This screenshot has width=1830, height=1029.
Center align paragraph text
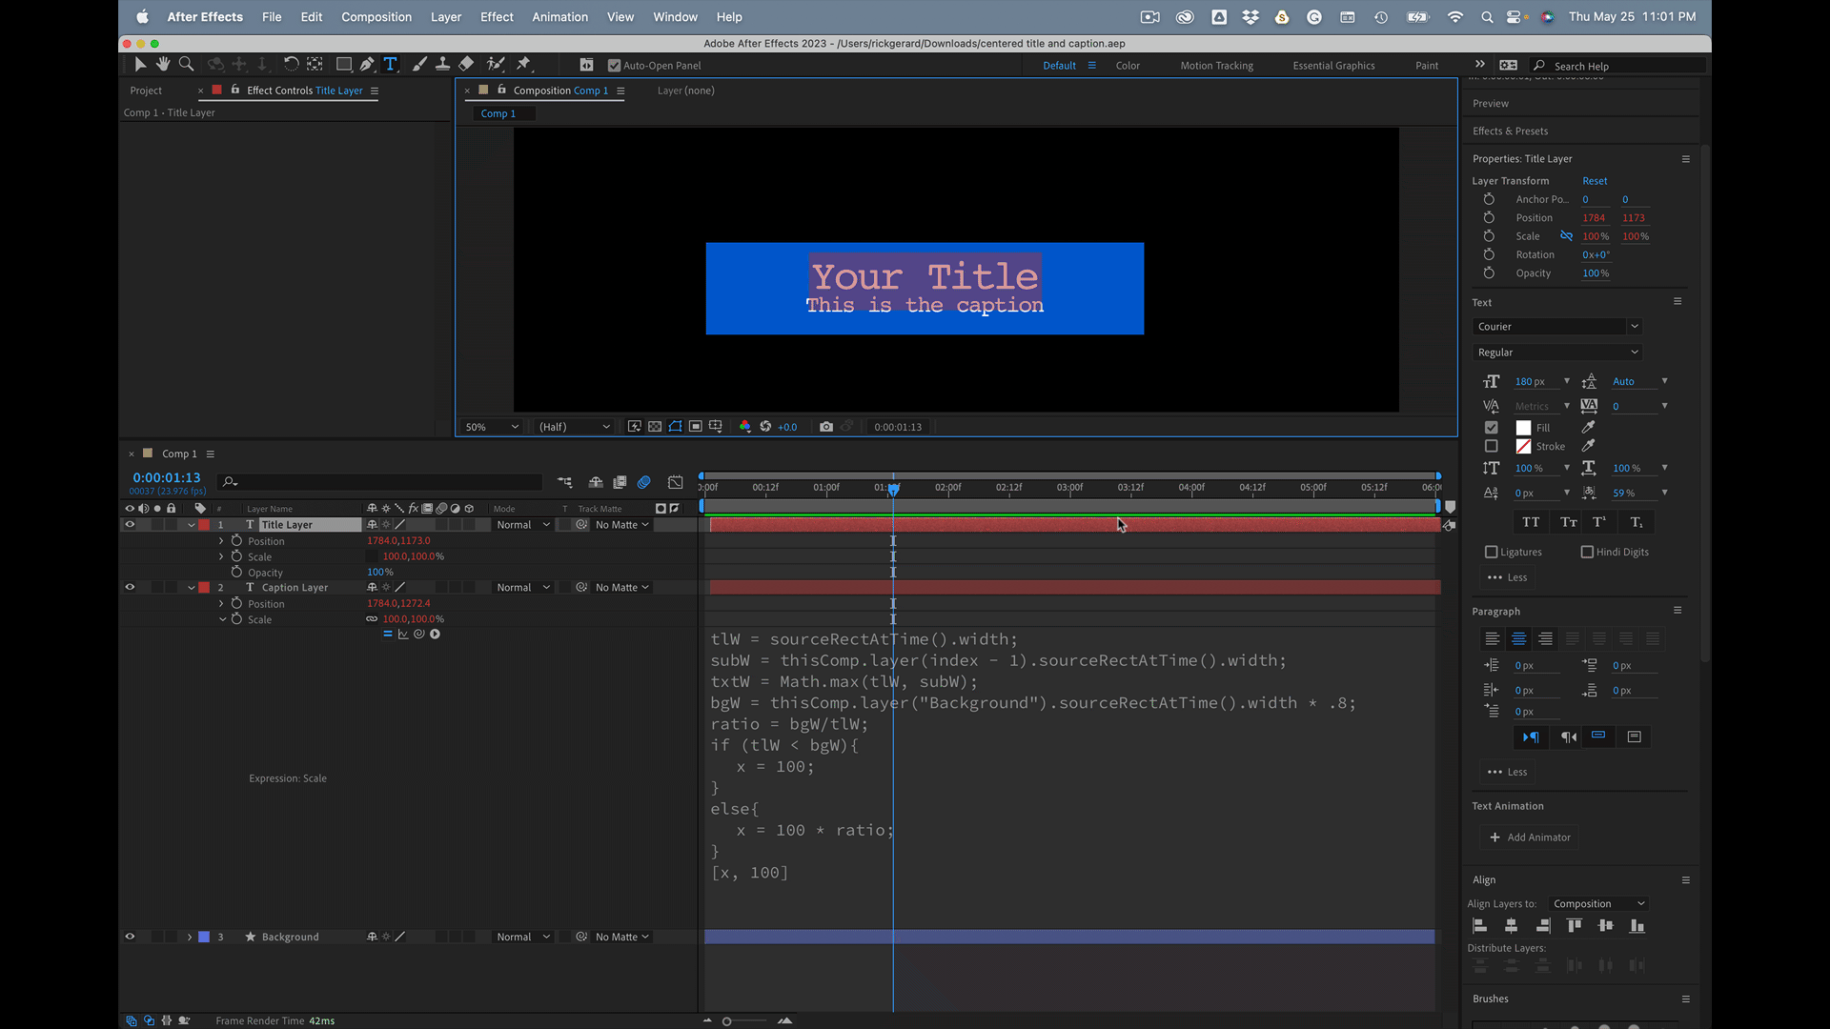click(1518, 639)
